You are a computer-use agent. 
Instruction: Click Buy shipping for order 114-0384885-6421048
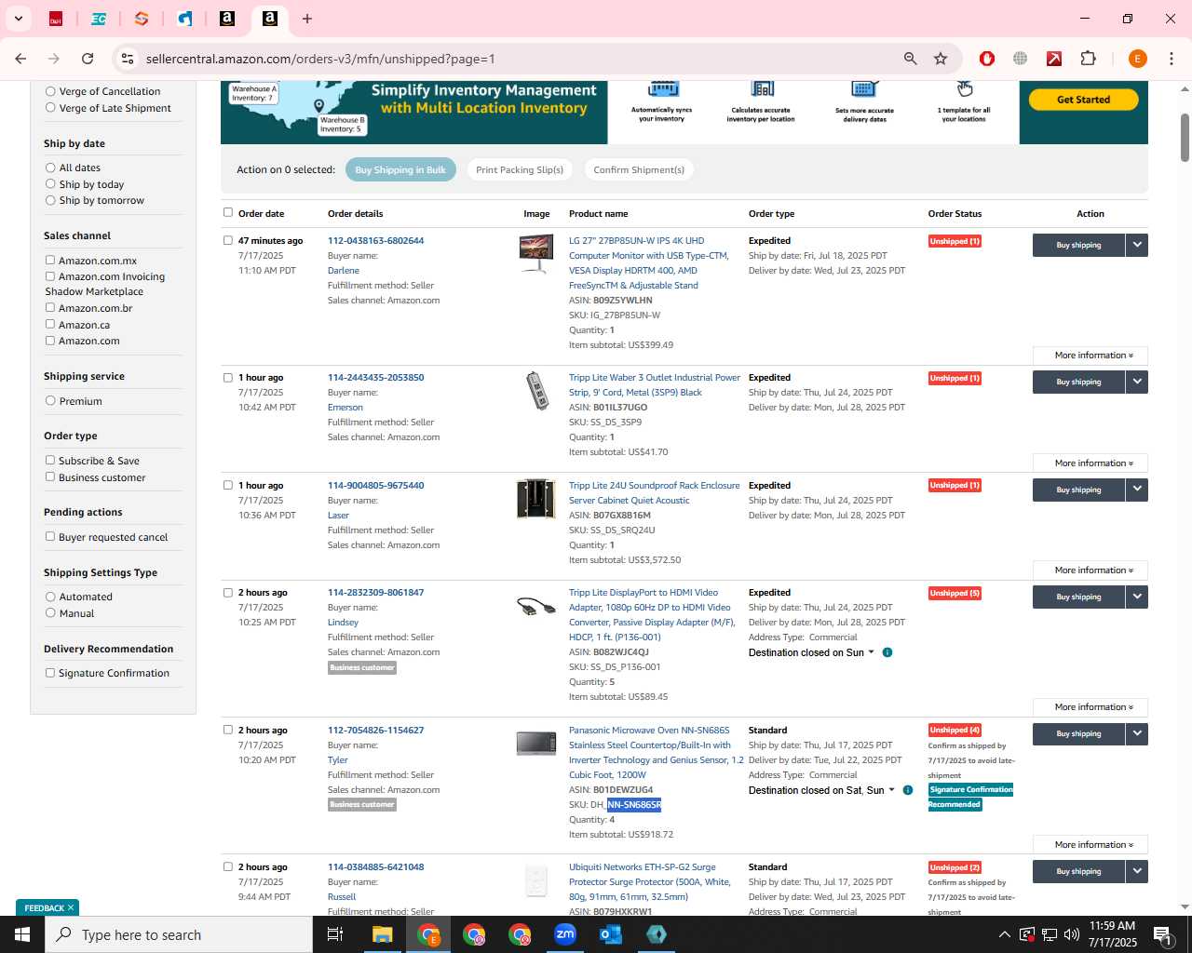(1078, 871)
